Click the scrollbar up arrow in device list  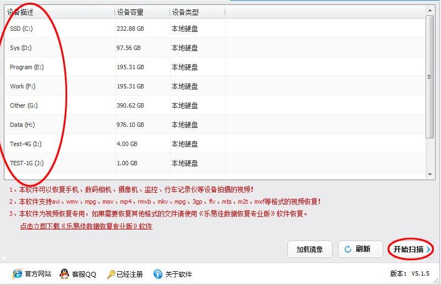[430, 10]
